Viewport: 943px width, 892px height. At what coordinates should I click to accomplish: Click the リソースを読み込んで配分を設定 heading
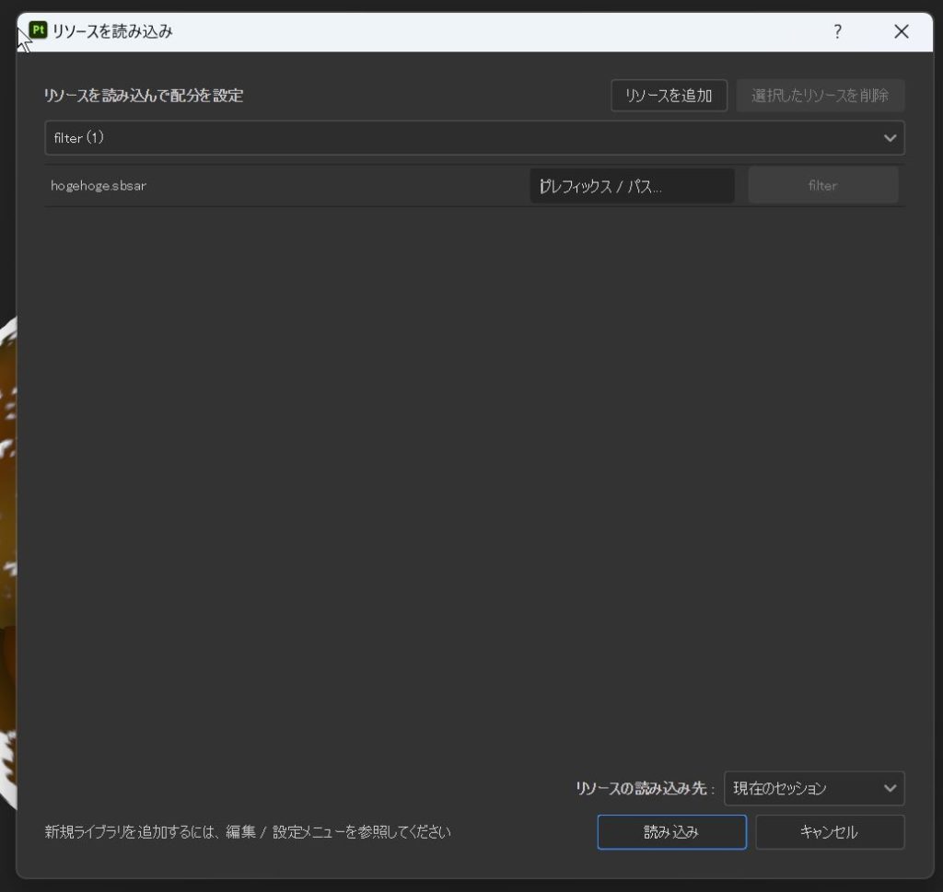[x=144, y=96]
